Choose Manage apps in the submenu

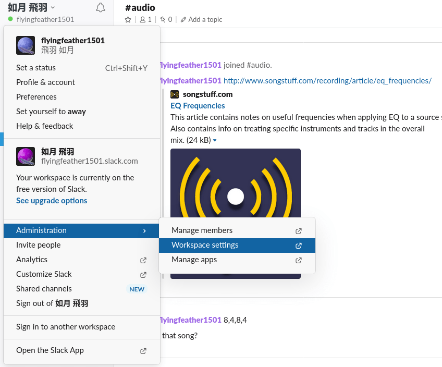coord(194,260)
